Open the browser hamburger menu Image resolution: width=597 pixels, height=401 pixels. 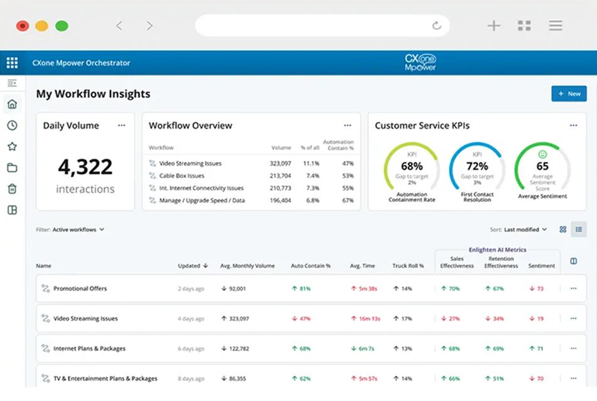point(556,26)
